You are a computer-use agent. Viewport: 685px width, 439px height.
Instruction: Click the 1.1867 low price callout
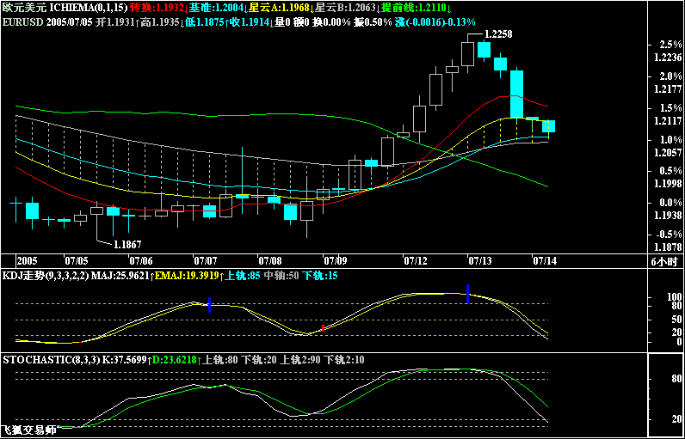[127, 245]
